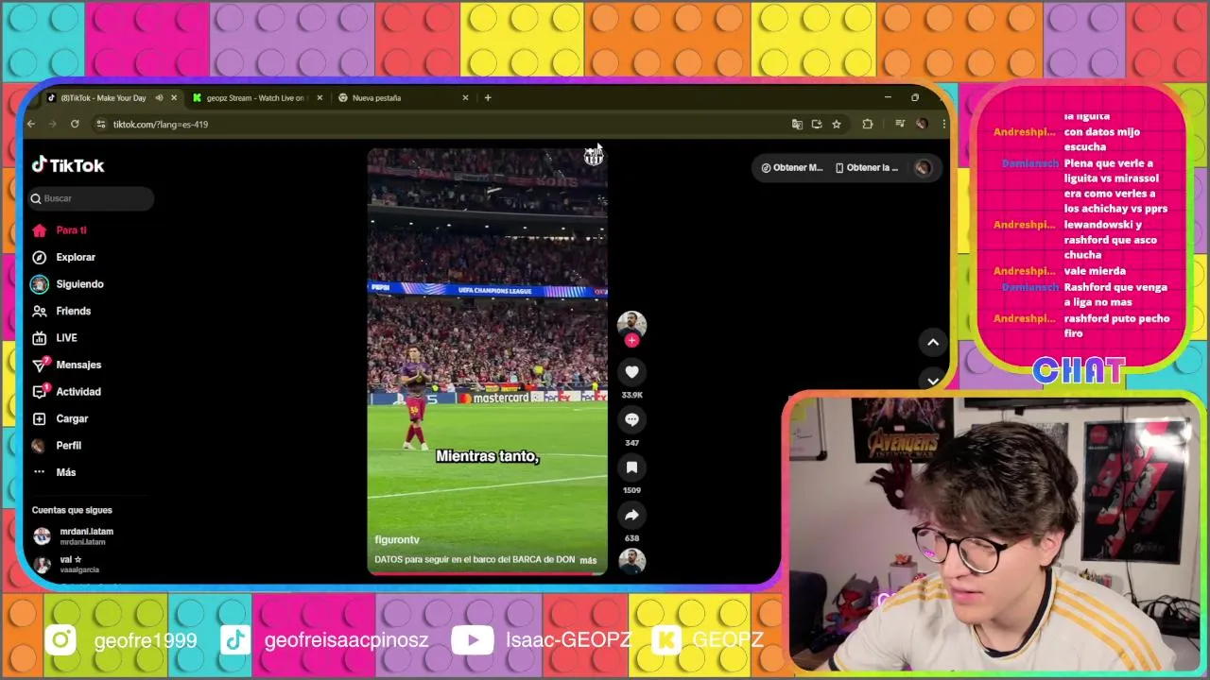Open the media control icon in toolbar

pyautogui.click(x=900, y=125)
